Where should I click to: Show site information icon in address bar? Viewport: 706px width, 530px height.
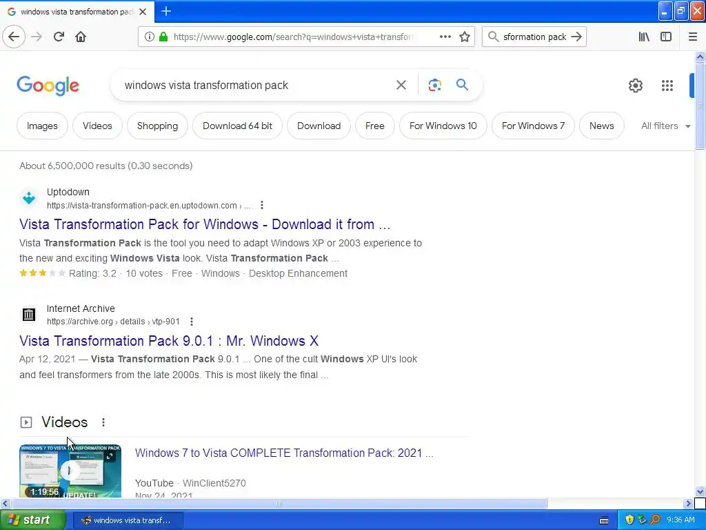150,37
